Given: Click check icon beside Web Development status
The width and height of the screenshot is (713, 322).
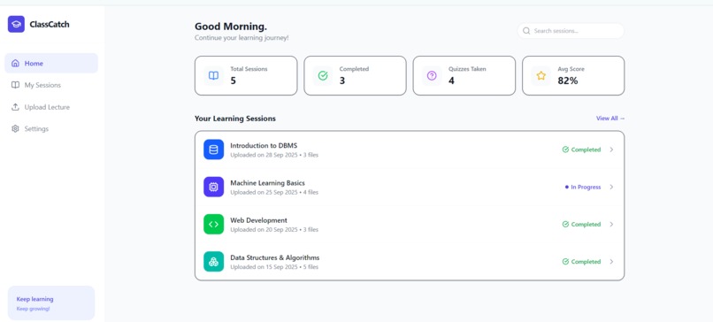Looking at the screenshot, I should (x=565, y=224).
